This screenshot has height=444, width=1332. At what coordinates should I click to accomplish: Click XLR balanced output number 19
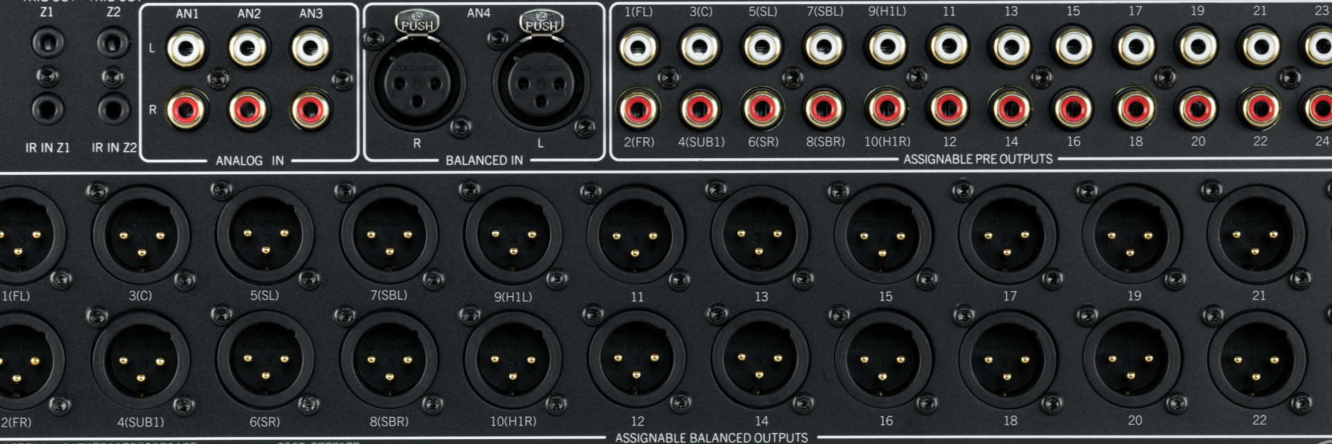(1132, 235)
